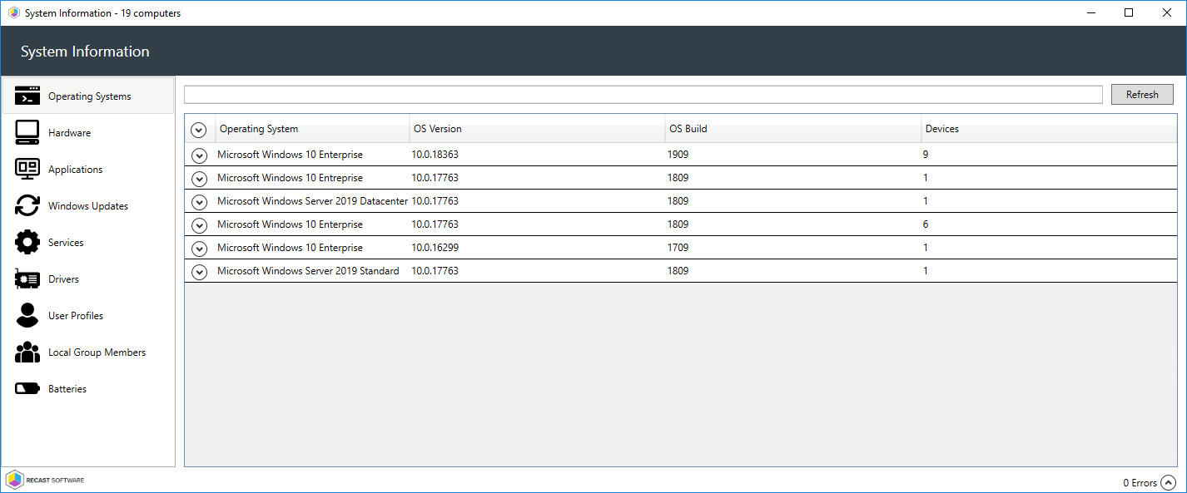Viewport: 1187px width, 493px height.
Task: Click the Recast Software logo
Action: tap(45, 480)
